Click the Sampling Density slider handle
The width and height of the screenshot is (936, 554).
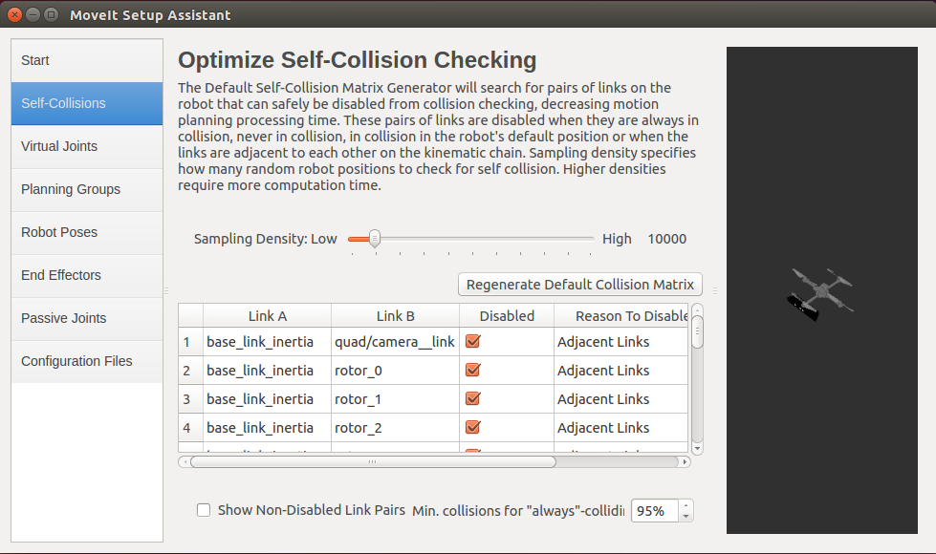(x=375, y=239)
